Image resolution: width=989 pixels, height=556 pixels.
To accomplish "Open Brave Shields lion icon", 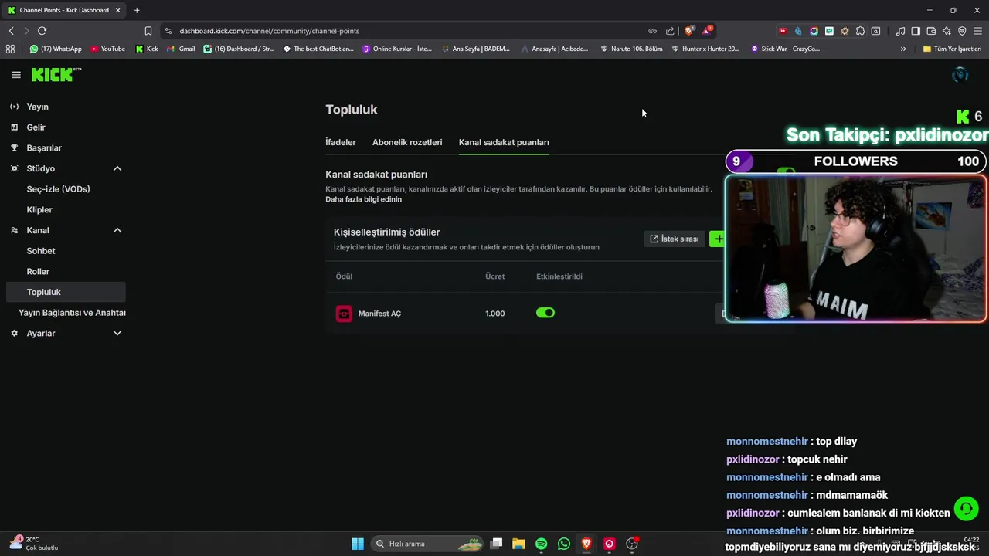I will [x=689, y=31].
